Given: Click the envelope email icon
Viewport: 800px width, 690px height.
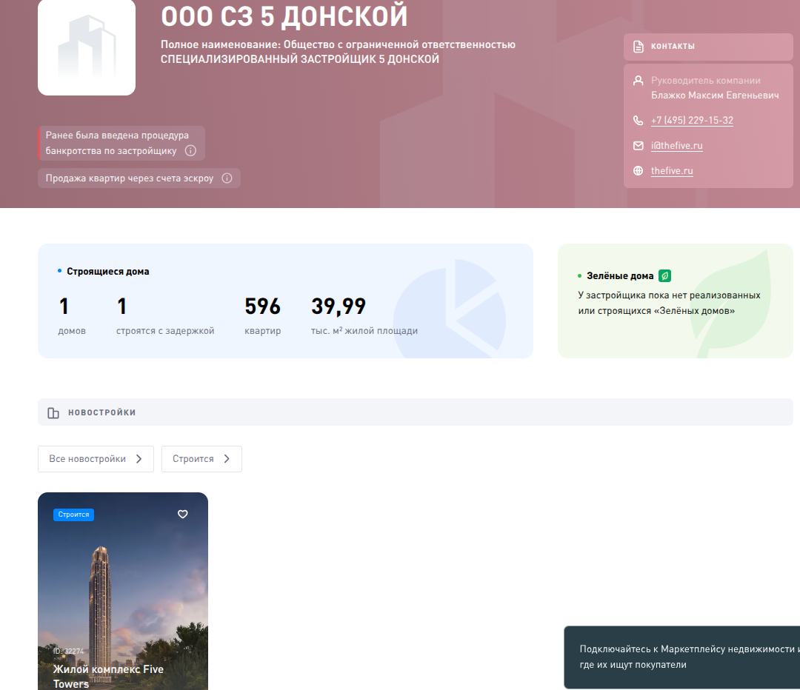Looking at the screenshot, I should pyautogui.click(x=639, y=146).
